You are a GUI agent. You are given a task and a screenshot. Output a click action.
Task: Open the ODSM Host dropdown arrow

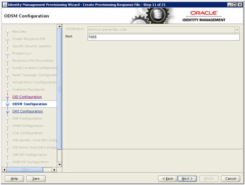pyautogui.click(x=237, y=30)
